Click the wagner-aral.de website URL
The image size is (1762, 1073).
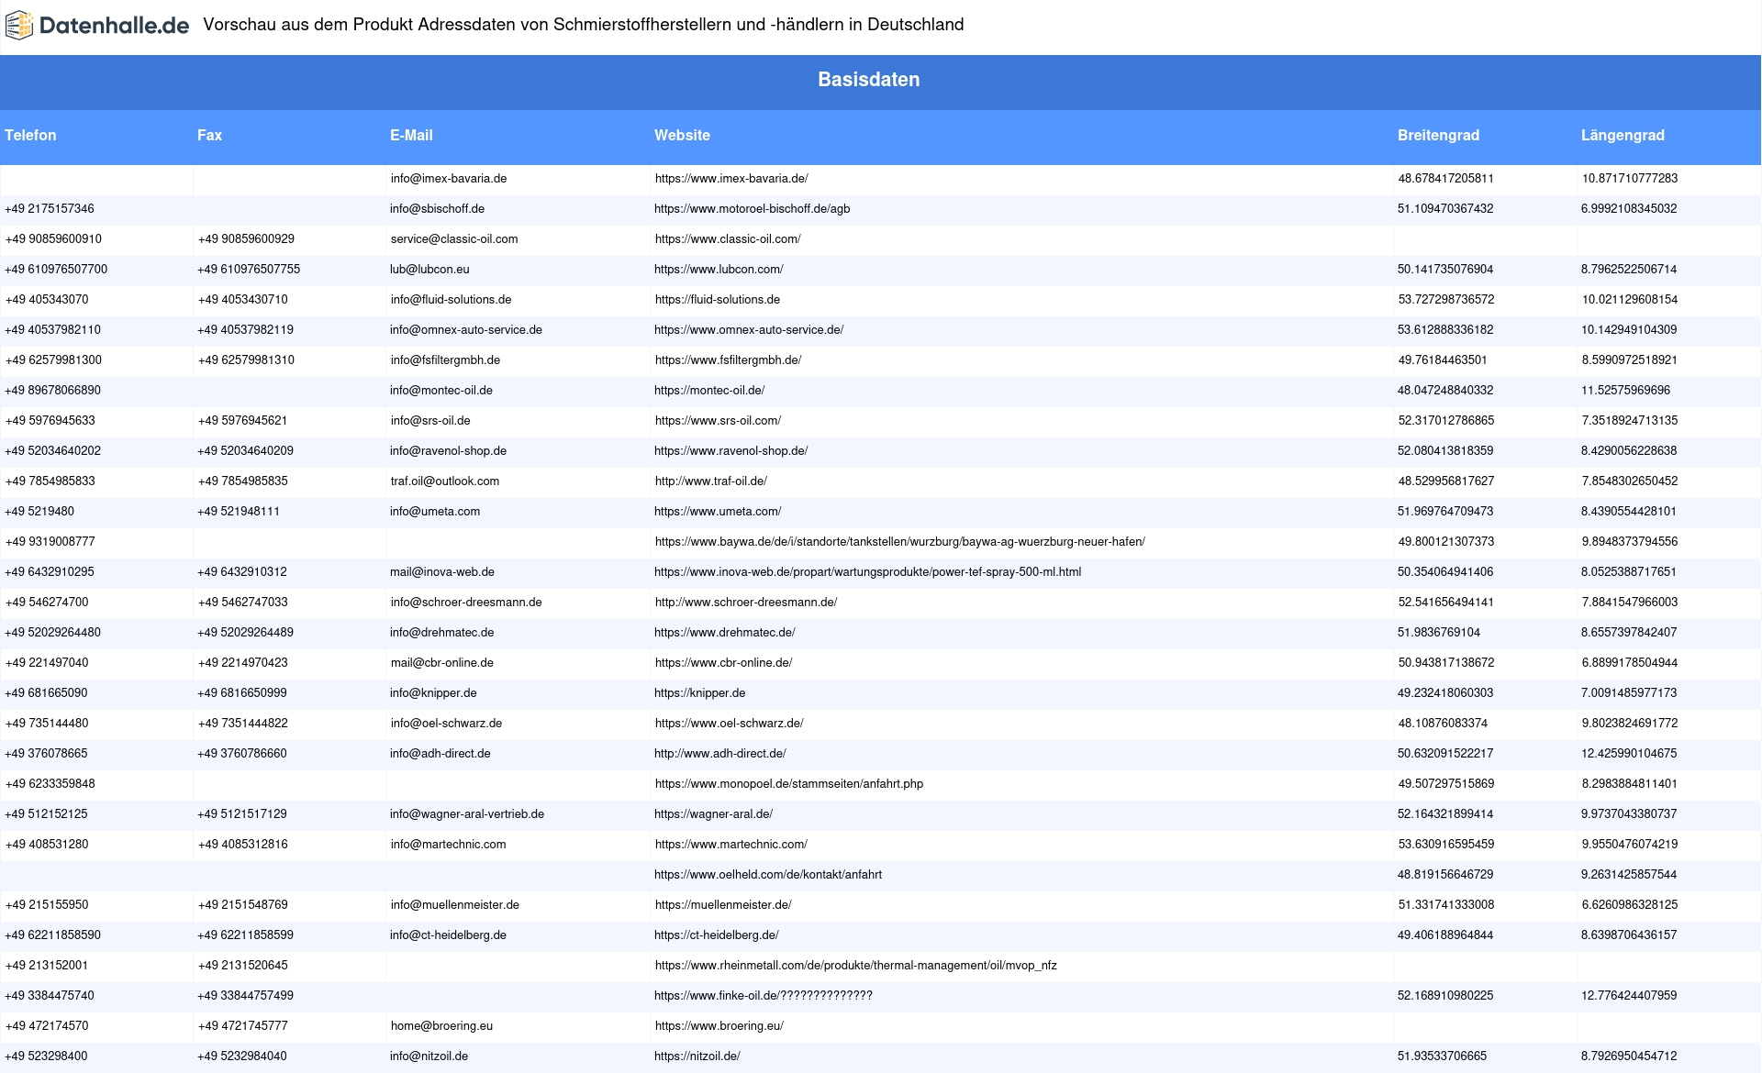coord(713,814)
